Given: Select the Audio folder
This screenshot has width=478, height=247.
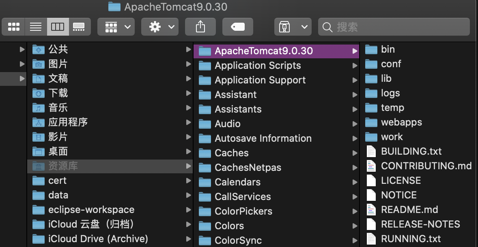Looking at the screenshot, I should coord(276,124).
